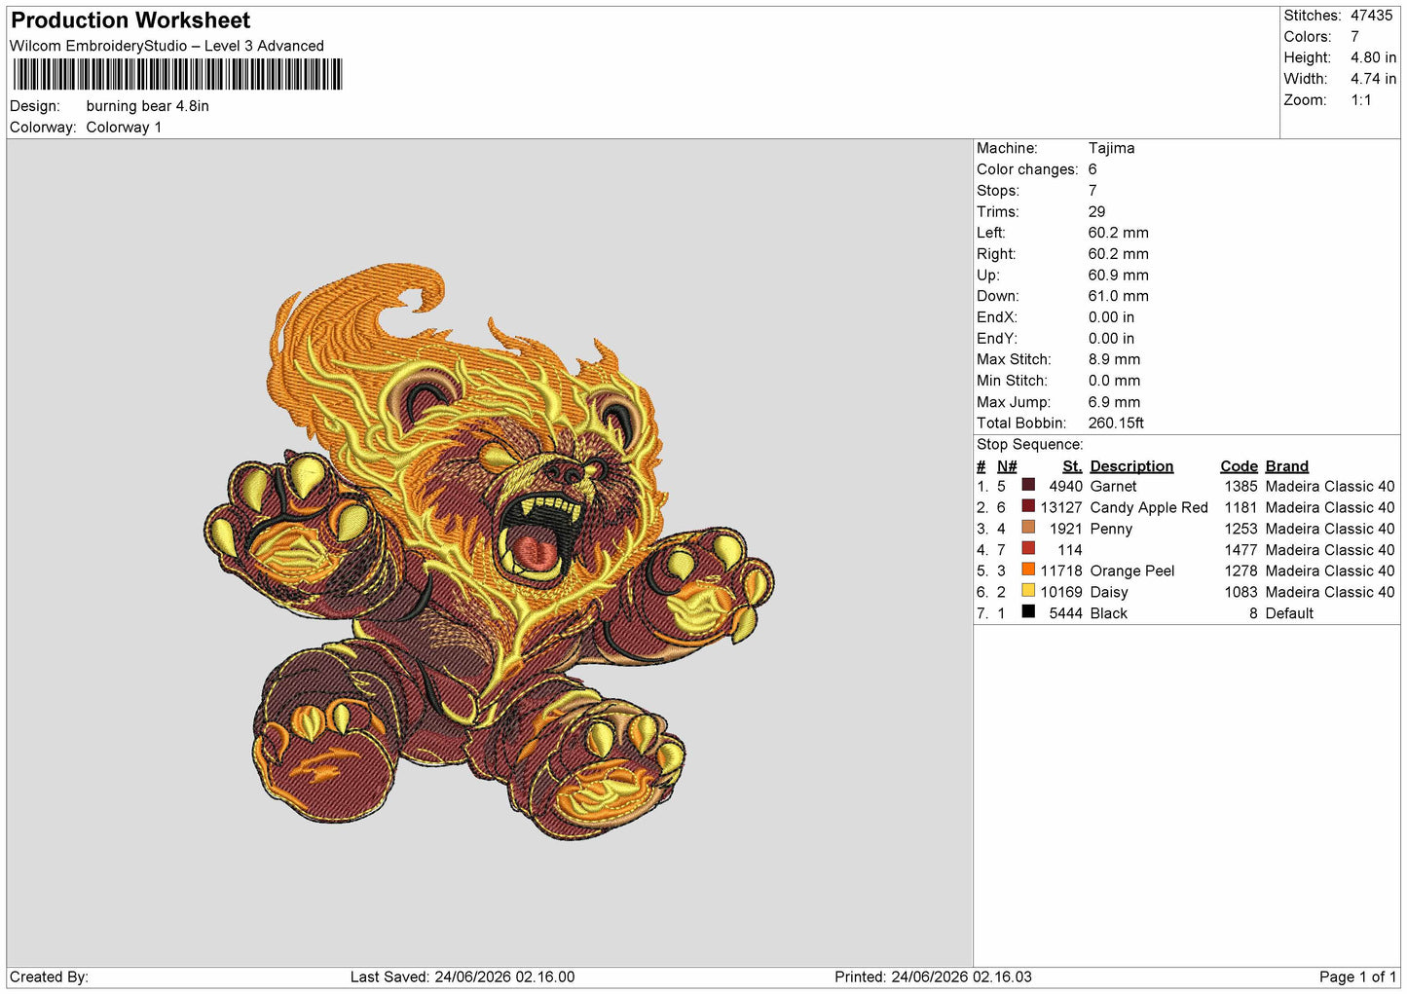Click the Width value 4.74 in
The width and height of the screenshot is (1407, 994).
[x=1373, y=79]
